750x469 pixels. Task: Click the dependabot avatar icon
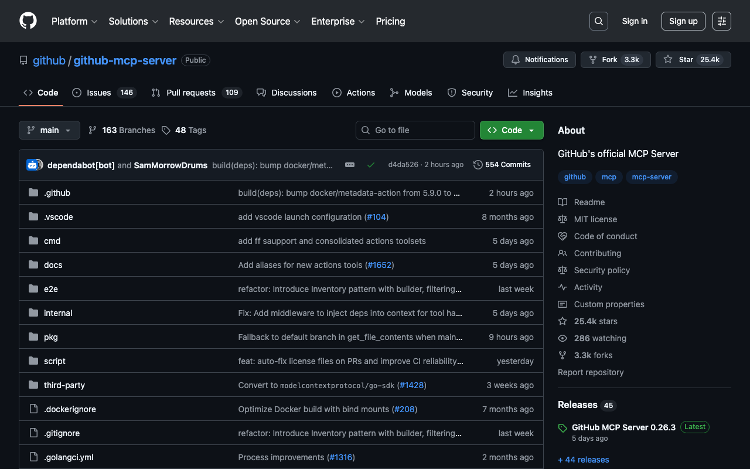pos(33,165)
